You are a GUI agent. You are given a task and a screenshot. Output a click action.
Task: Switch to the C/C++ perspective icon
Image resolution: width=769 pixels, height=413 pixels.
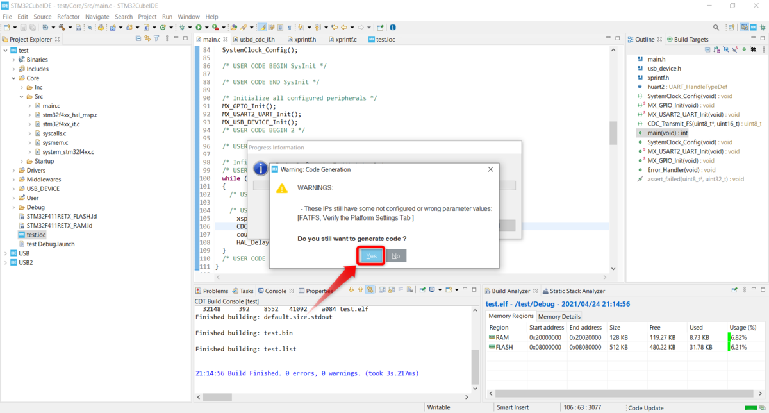(744, 28)
